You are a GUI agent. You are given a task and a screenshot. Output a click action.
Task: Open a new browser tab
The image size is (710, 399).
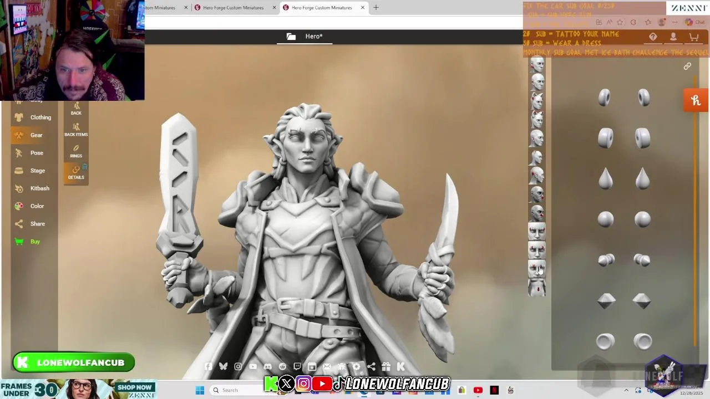coord(376,8)
